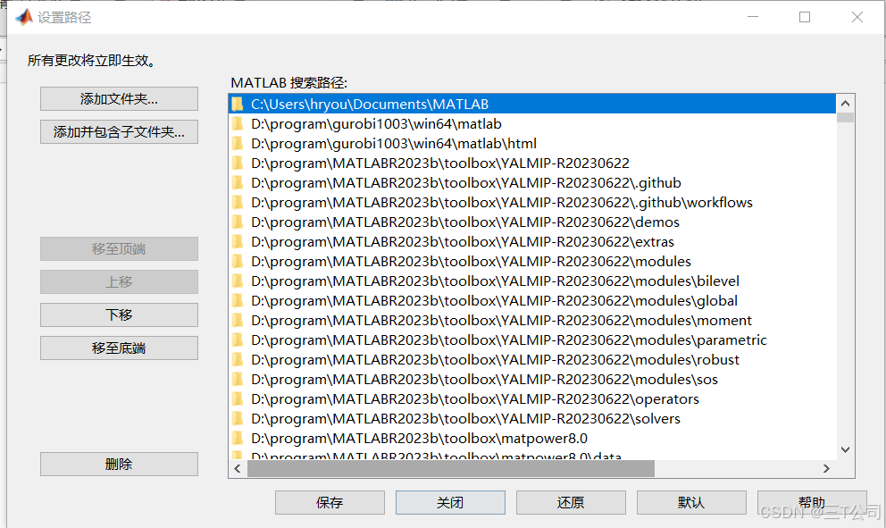
Task: Click 还原 button
Action: (571, 503)
